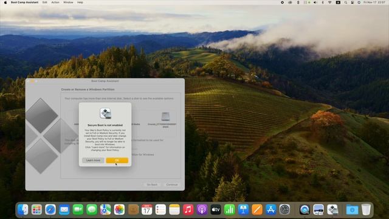The width and height of the screenshot is (389, 219).
Task: Open Numbers from the Dock
Action: [230, 210]
